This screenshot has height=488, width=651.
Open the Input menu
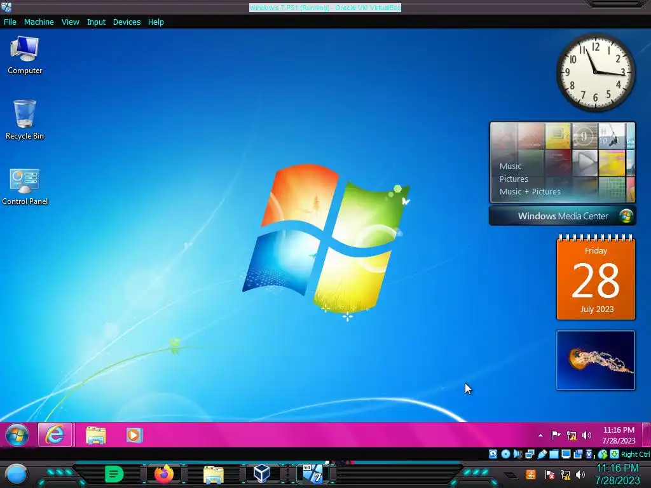[96, 22]
